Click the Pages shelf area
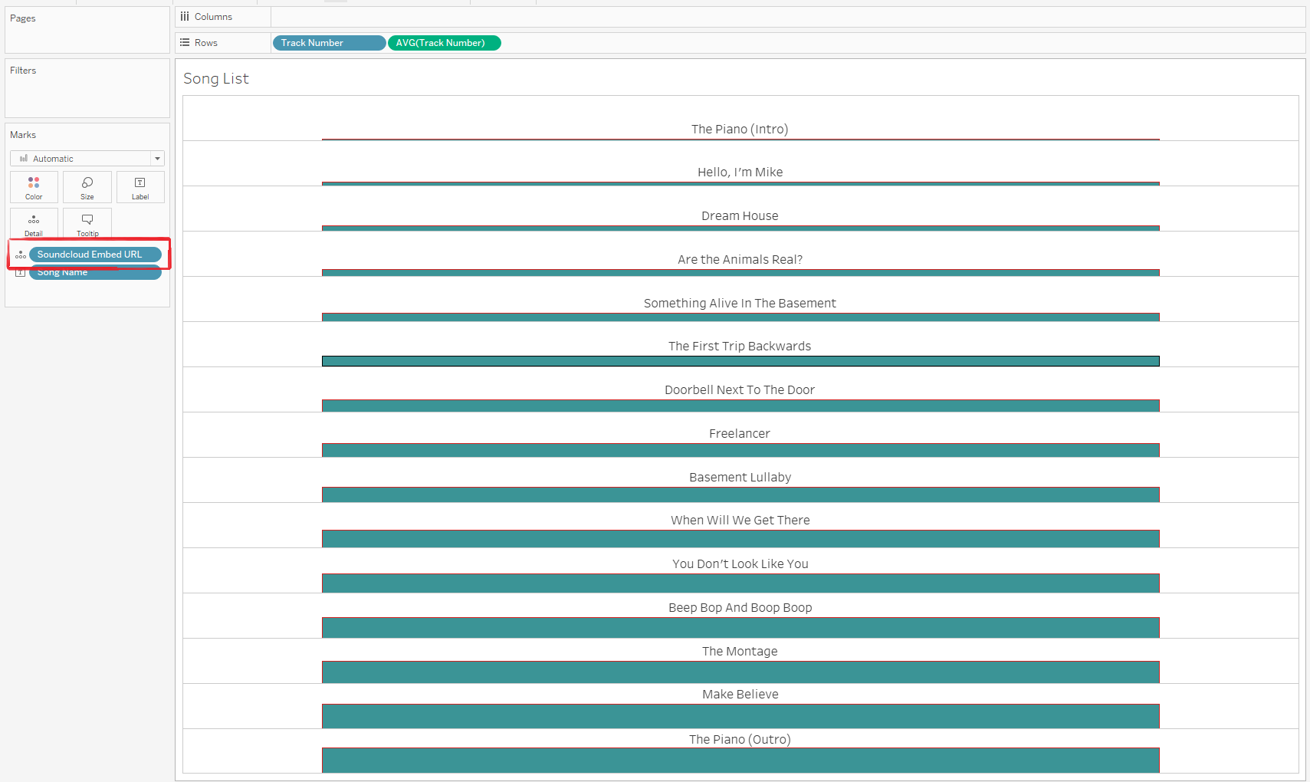Viewport: 1310px width, 782px height. tap(87, 30)
